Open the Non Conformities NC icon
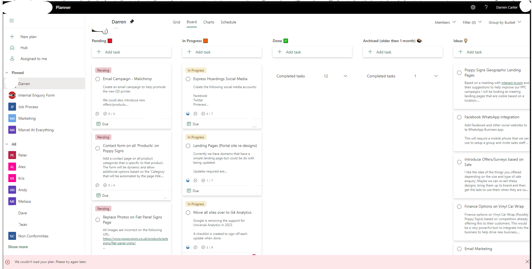Screen dimensions: 532x269 (x=12, y=236)
